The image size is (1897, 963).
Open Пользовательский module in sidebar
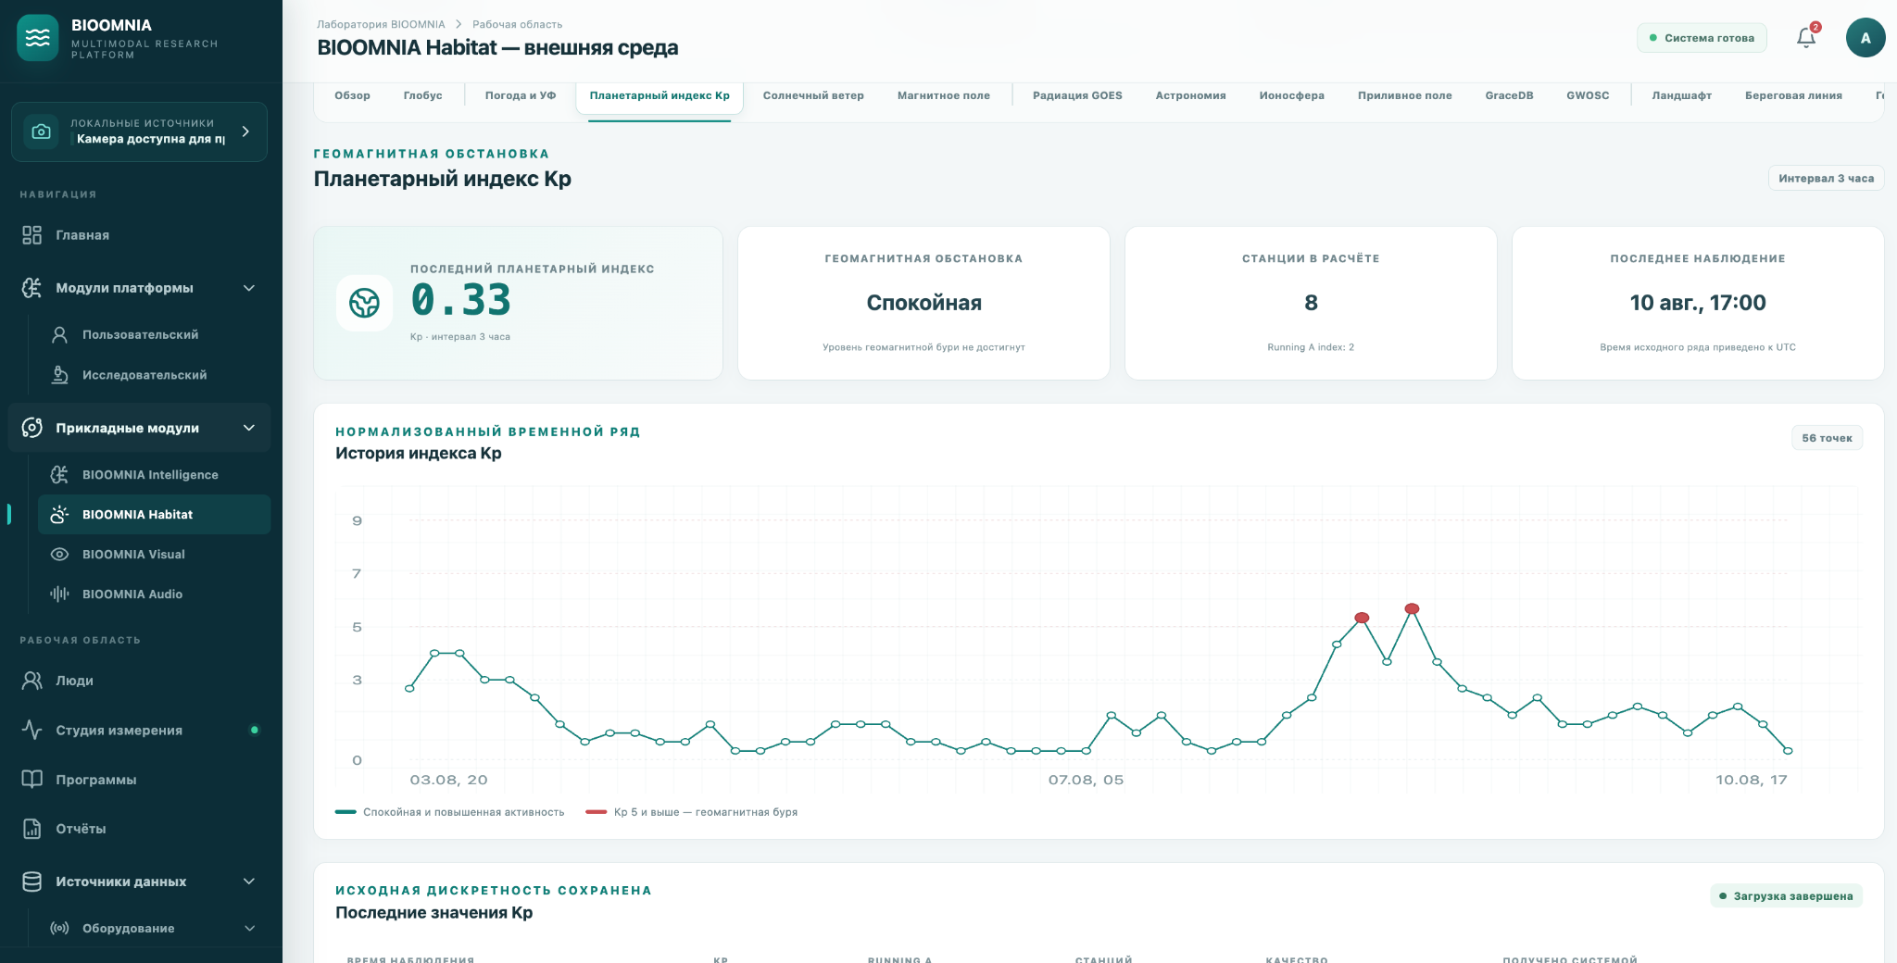click(154, 334)
